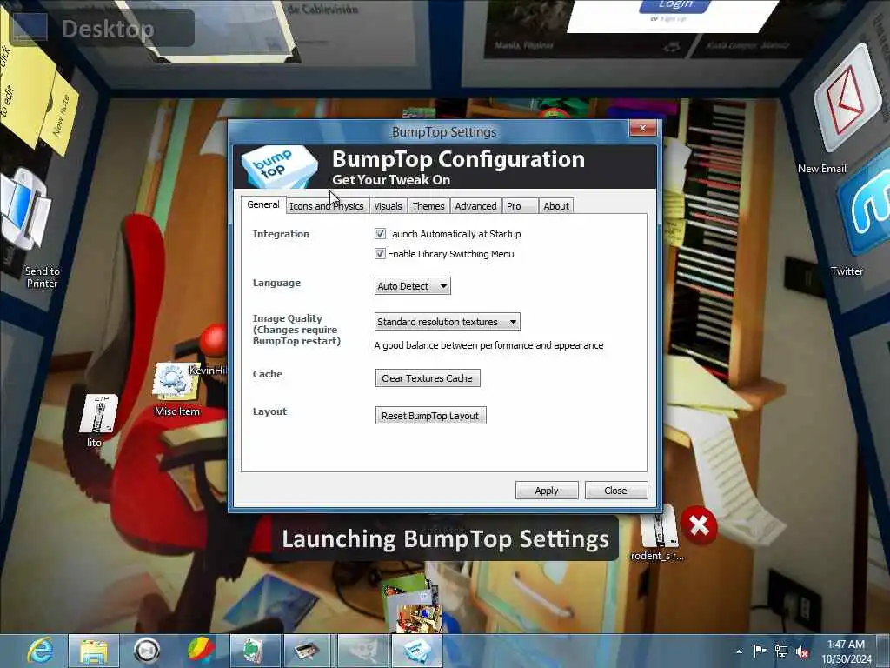Toggle Enable Library Switching Menu checkbox
The height and width of the screenshot is (668, 890).
(x=380, y=253)
